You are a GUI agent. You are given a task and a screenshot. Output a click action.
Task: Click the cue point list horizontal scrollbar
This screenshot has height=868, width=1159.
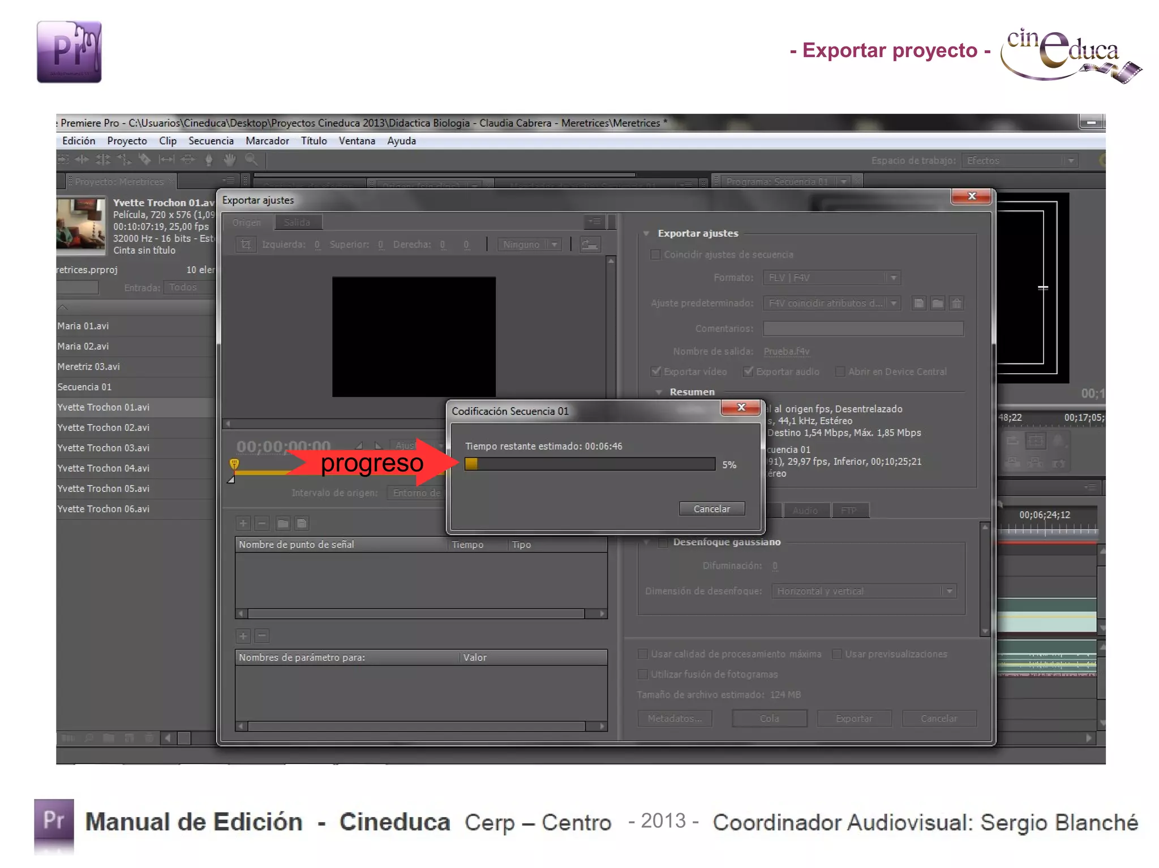[422, 614]
